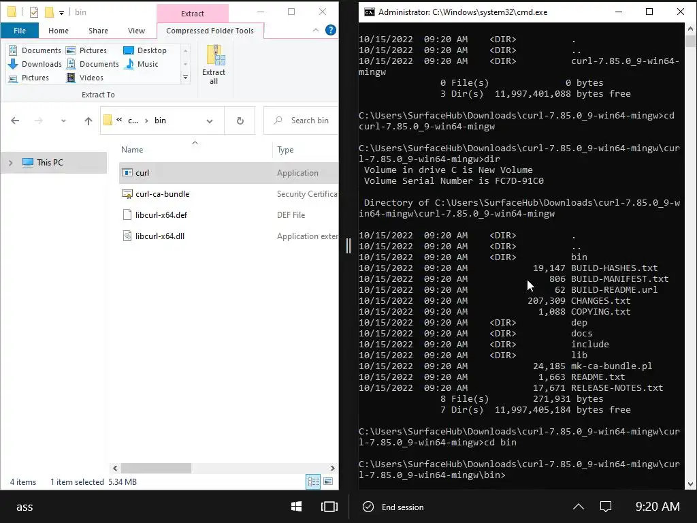This screenshot has height=523, width=697.
Task: Click End session on the taskbar
Action: coord(394,507)
